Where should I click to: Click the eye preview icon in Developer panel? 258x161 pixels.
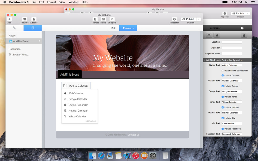point(209,35)
